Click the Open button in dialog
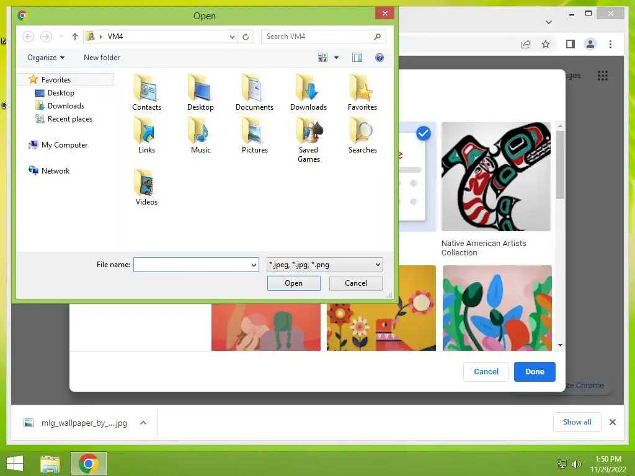This screenshot has width=635, height=476. click(293, 283)
